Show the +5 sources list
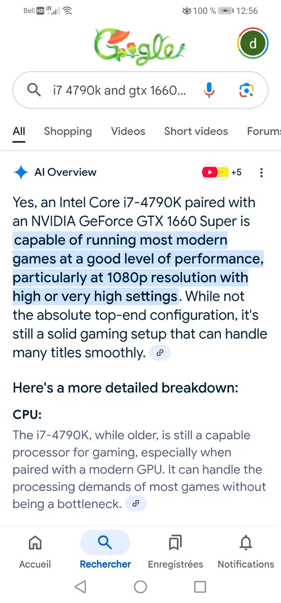Image resolution: width=281 pixels, height=603 pixels. pyautogui.click(x=222, y=172)
